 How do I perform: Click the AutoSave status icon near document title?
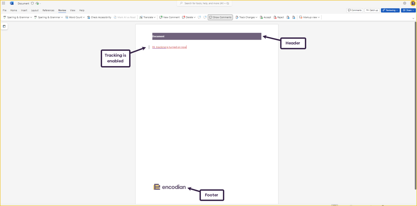(37, 3)
